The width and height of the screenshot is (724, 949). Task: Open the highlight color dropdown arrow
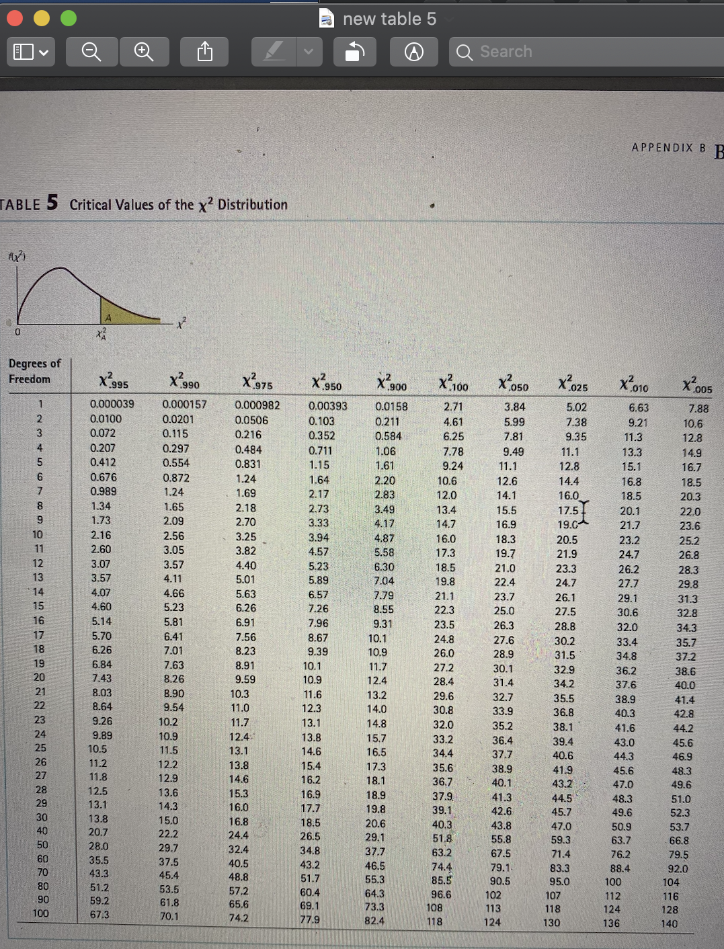coord(308,51)
